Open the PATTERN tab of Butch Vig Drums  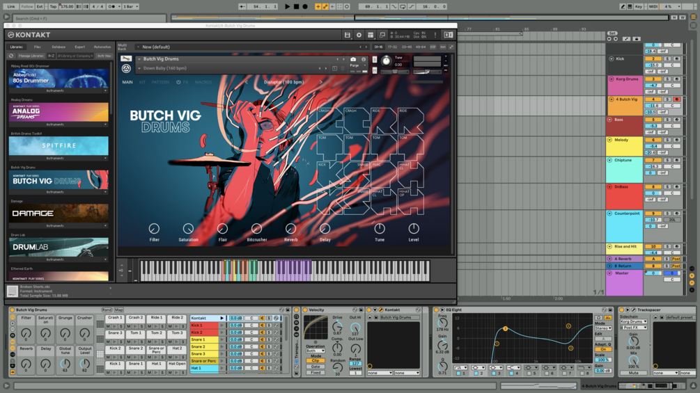[x=160, y=82]
